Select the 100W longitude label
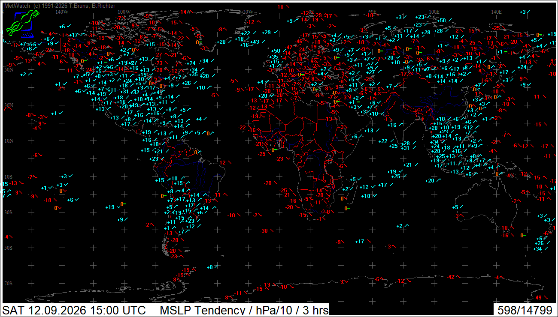The image size is (558, 317). 124,12
